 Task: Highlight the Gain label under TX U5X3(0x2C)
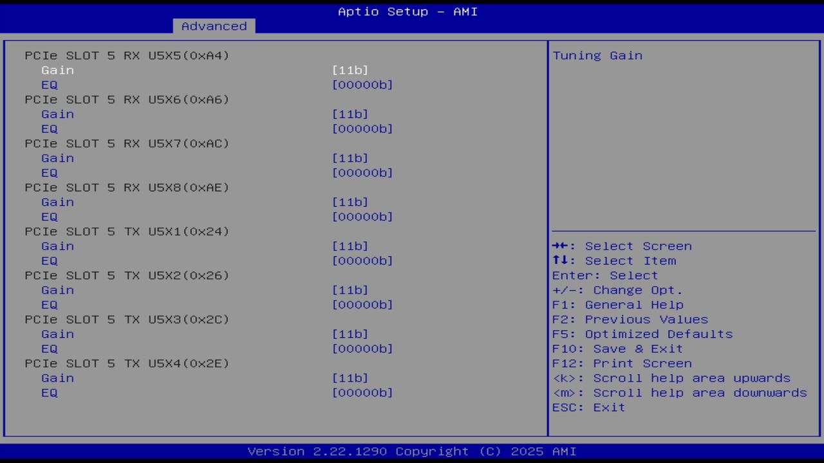coord(58,334)
